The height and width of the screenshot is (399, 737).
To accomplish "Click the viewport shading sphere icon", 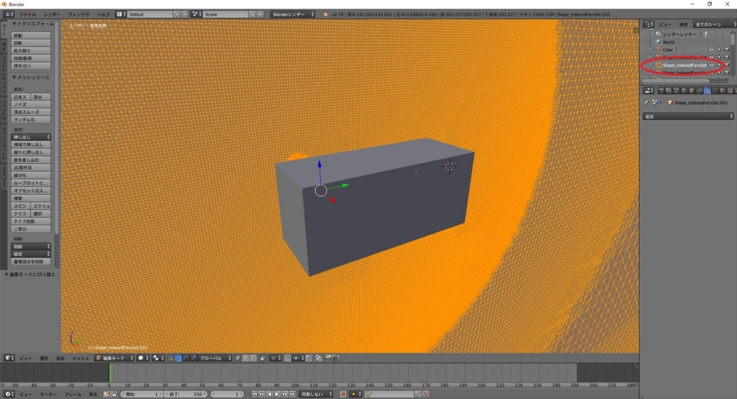I will pos(143,358).
